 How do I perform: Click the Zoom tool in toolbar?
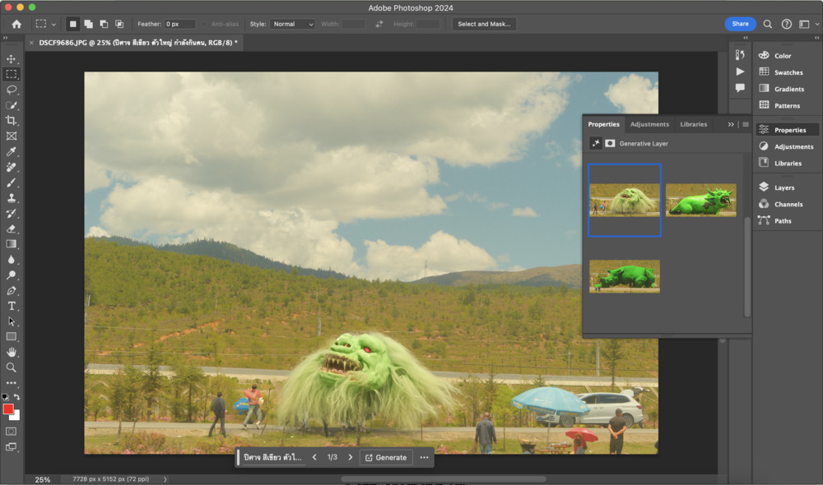12,367
